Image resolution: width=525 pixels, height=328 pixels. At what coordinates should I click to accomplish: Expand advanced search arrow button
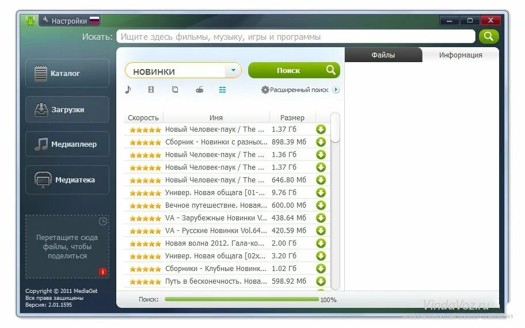point(336,90)
